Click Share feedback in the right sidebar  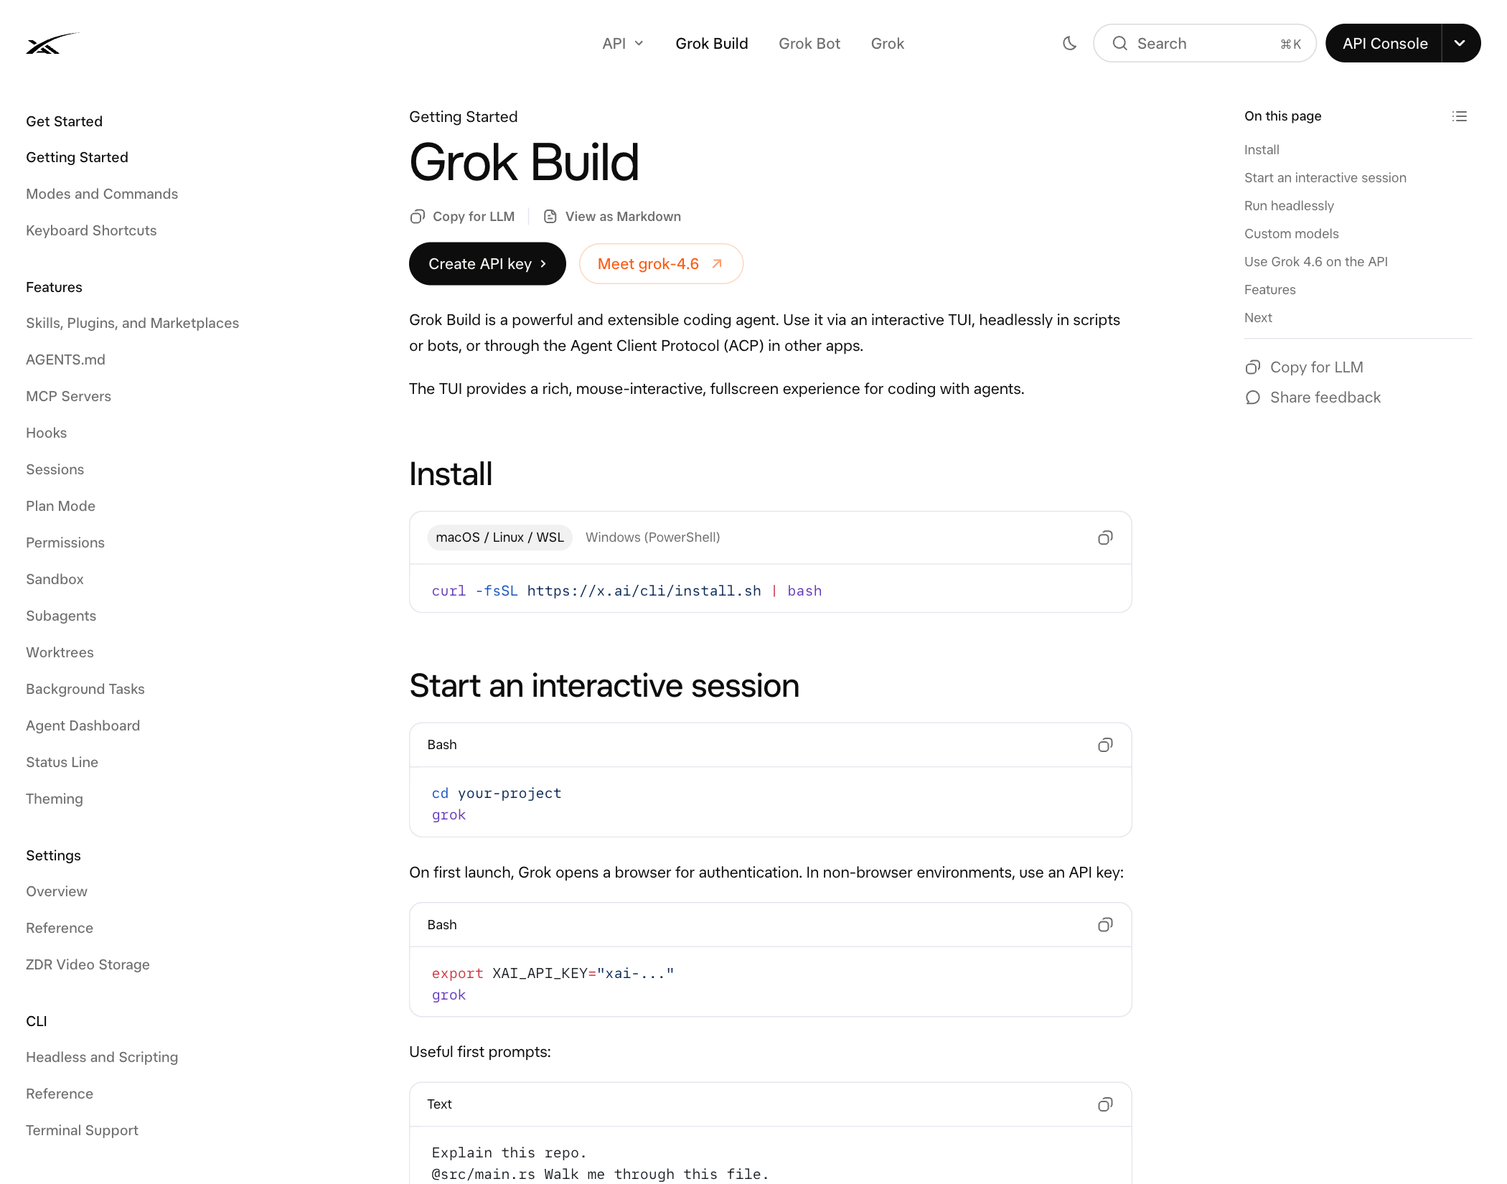[1313, 398]
